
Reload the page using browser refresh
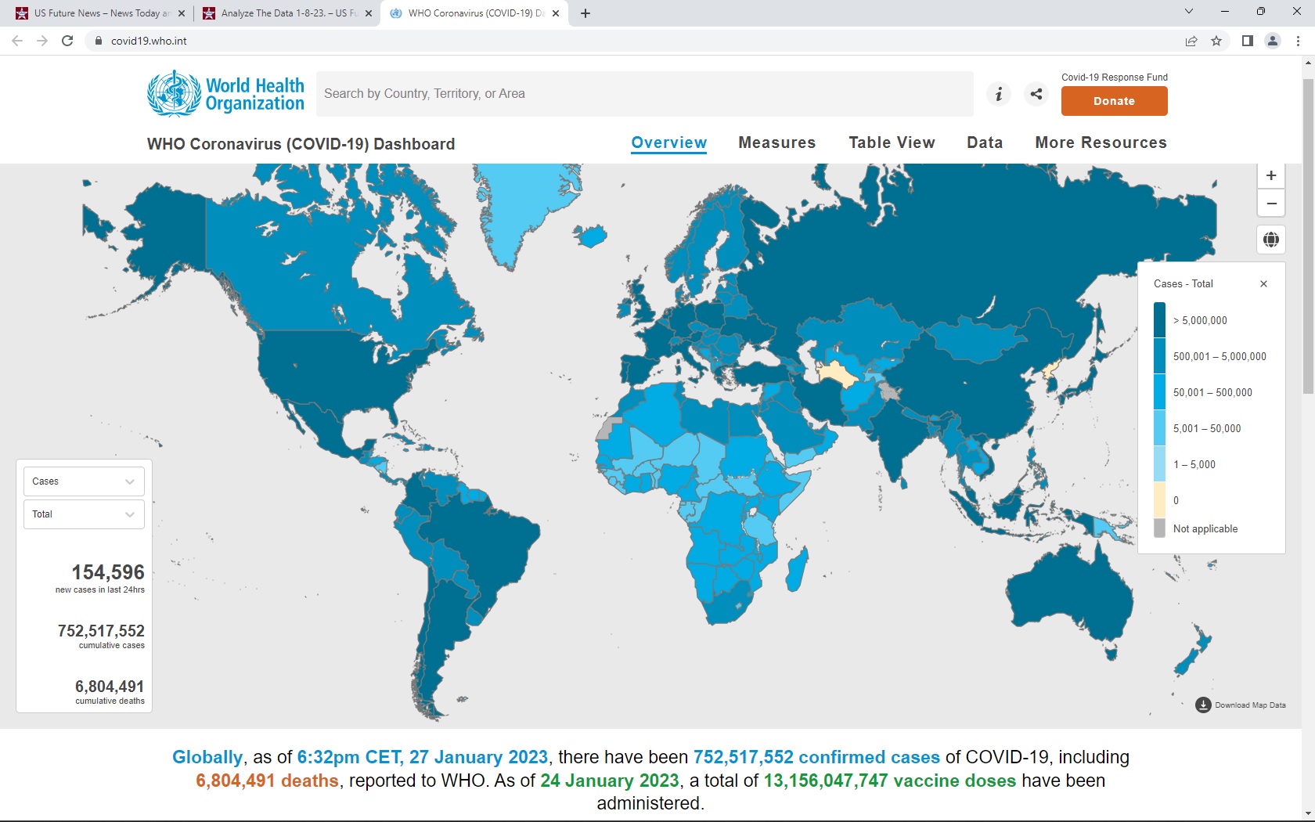[x=67, y=41]
